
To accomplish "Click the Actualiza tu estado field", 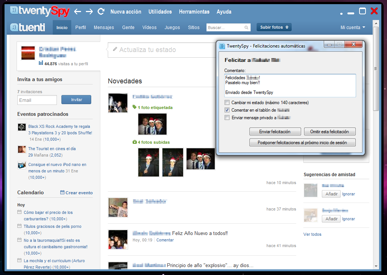I will (163, 50).
